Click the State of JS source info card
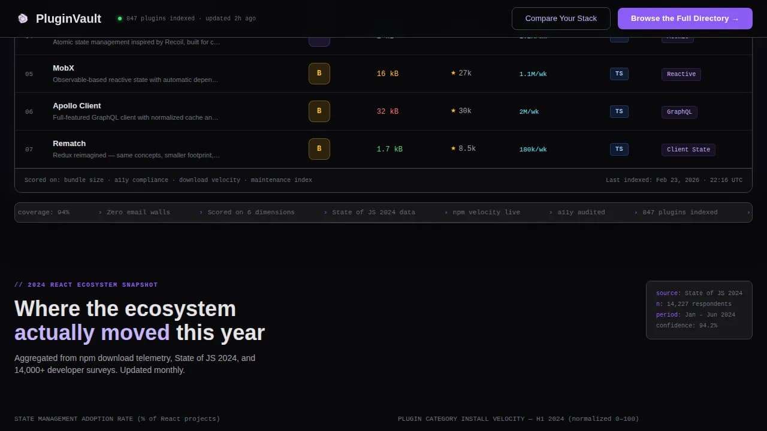This screenshot has height=431, width=767. [x=699, y=309]
